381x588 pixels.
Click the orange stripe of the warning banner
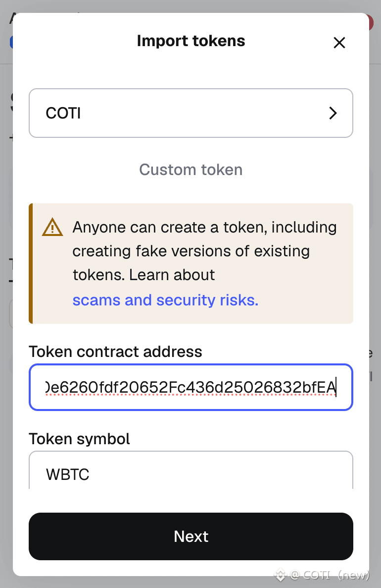pyautogui.click(x=31, y=263)
